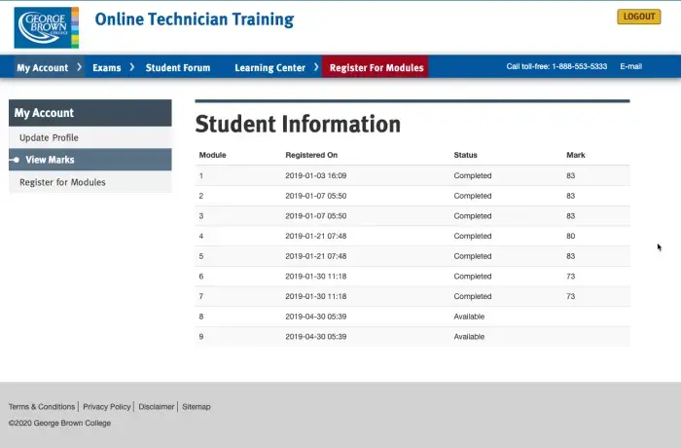Viewport: 681px width, 448px height.
Task: Click module number 4 cell
Action: (201, 237)
